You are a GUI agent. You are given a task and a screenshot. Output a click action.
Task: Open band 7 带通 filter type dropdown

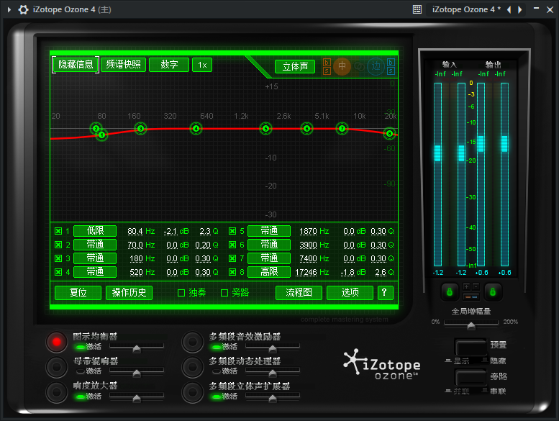(x=269, y=258)
